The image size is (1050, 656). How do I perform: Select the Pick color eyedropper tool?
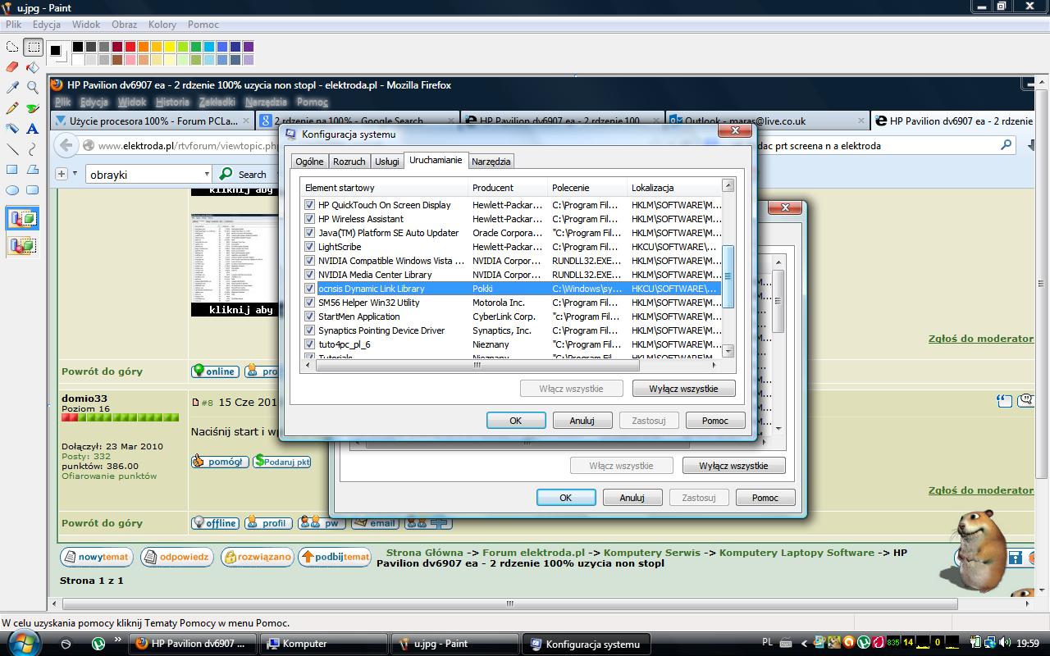(12, 88)
